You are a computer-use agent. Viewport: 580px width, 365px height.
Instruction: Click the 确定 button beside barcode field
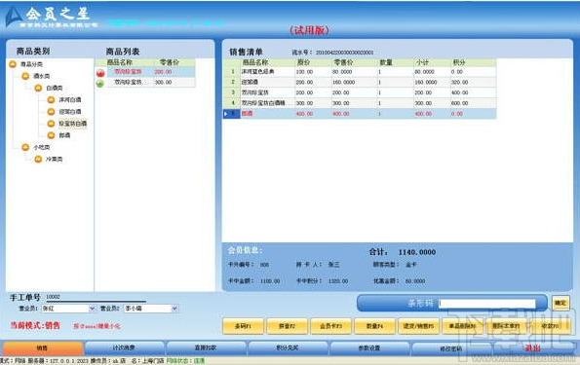(x=561, y=303)
